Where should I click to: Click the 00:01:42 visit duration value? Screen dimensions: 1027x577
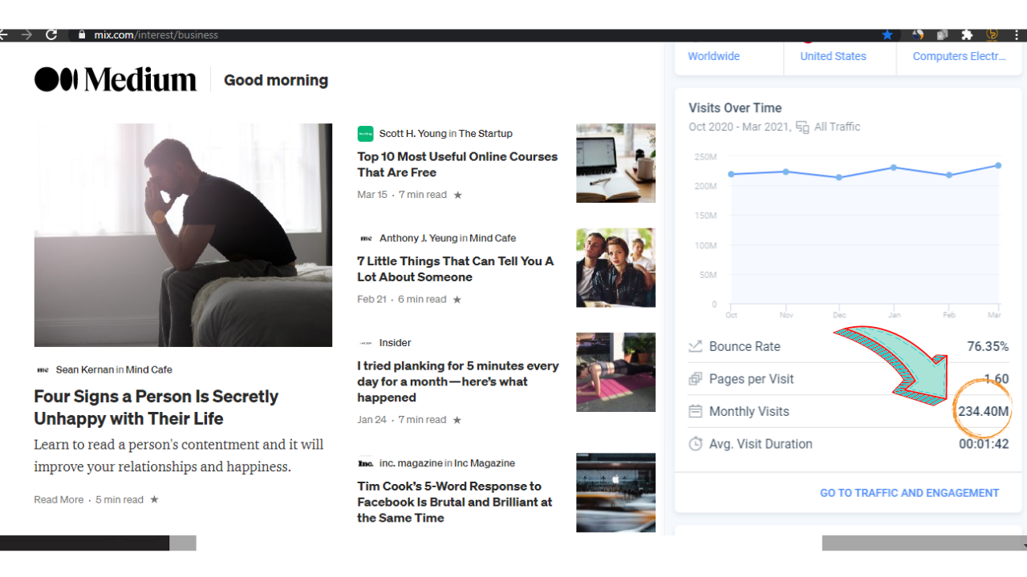point(984,444)
